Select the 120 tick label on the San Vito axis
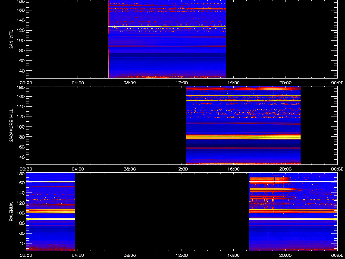 [20, 30]
